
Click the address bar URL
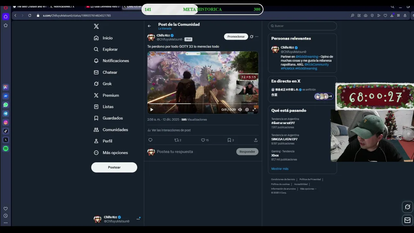(77, 16)
